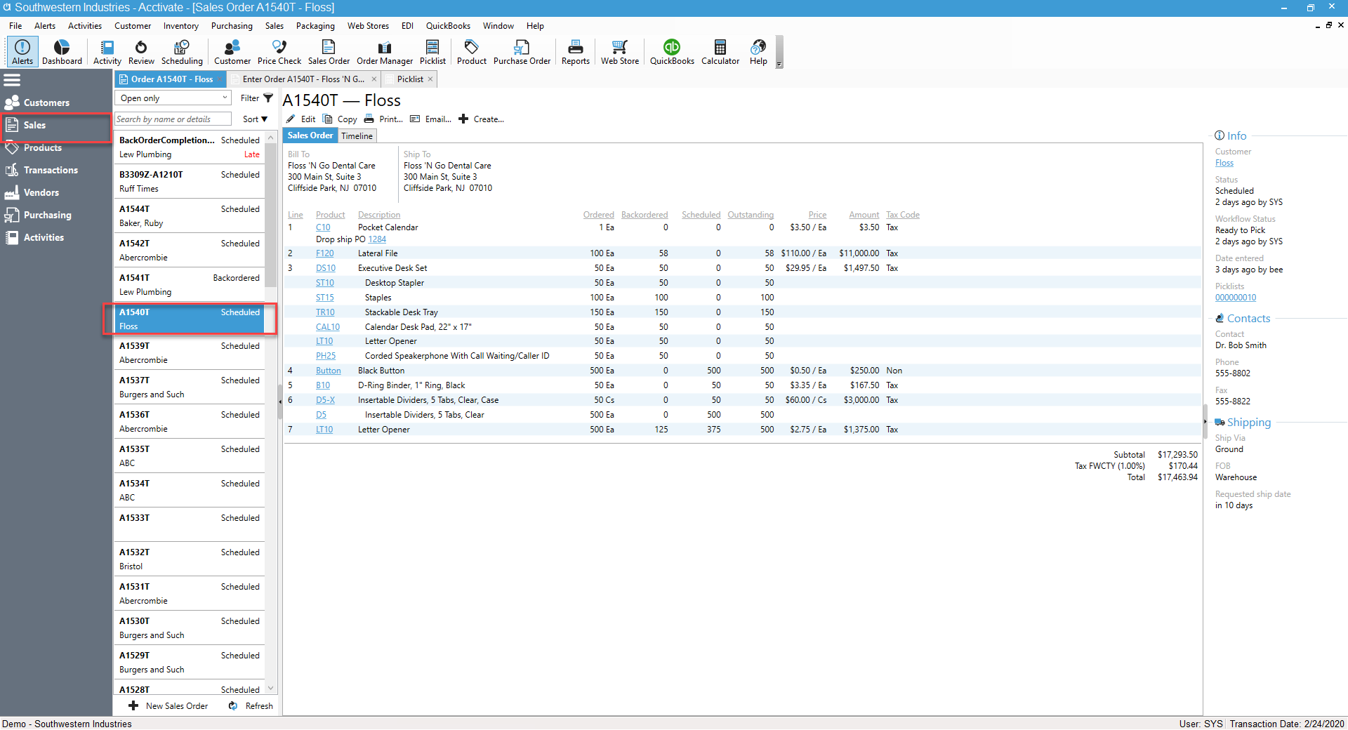Open the Scheduling toolbar icon
Screen dimensions: 1348x730
tap(182, 52)
